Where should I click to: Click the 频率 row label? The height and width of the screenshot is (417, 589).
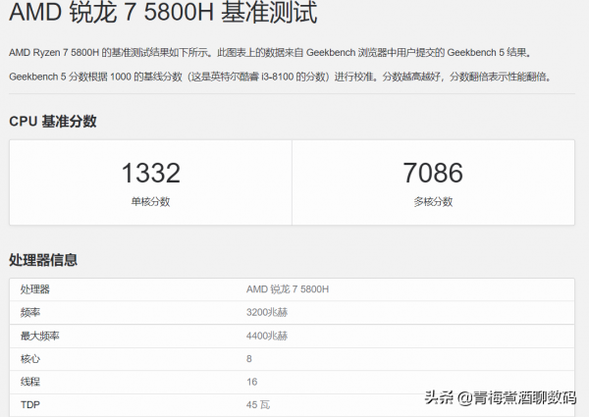pos(30,312)
